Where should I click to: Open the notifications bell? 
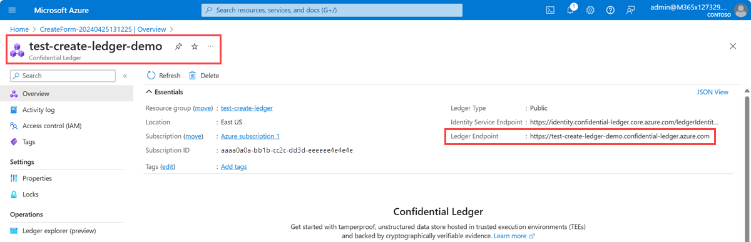(570, 10)
